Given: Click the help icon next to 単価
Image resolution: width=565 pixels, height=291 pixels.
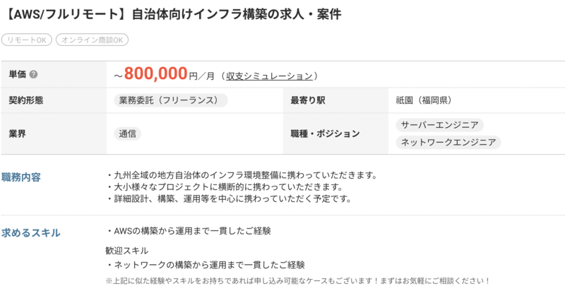Looking at the screenshot, I should click(x=33, y=75).
